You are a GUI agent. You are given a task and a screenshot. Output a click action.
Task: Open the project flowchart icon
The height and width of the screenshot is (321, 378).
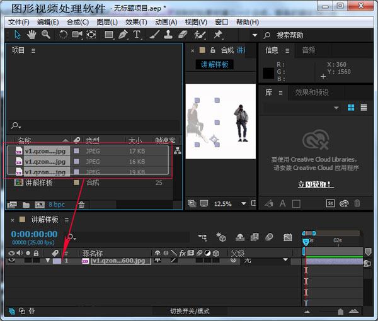point(178,150)
